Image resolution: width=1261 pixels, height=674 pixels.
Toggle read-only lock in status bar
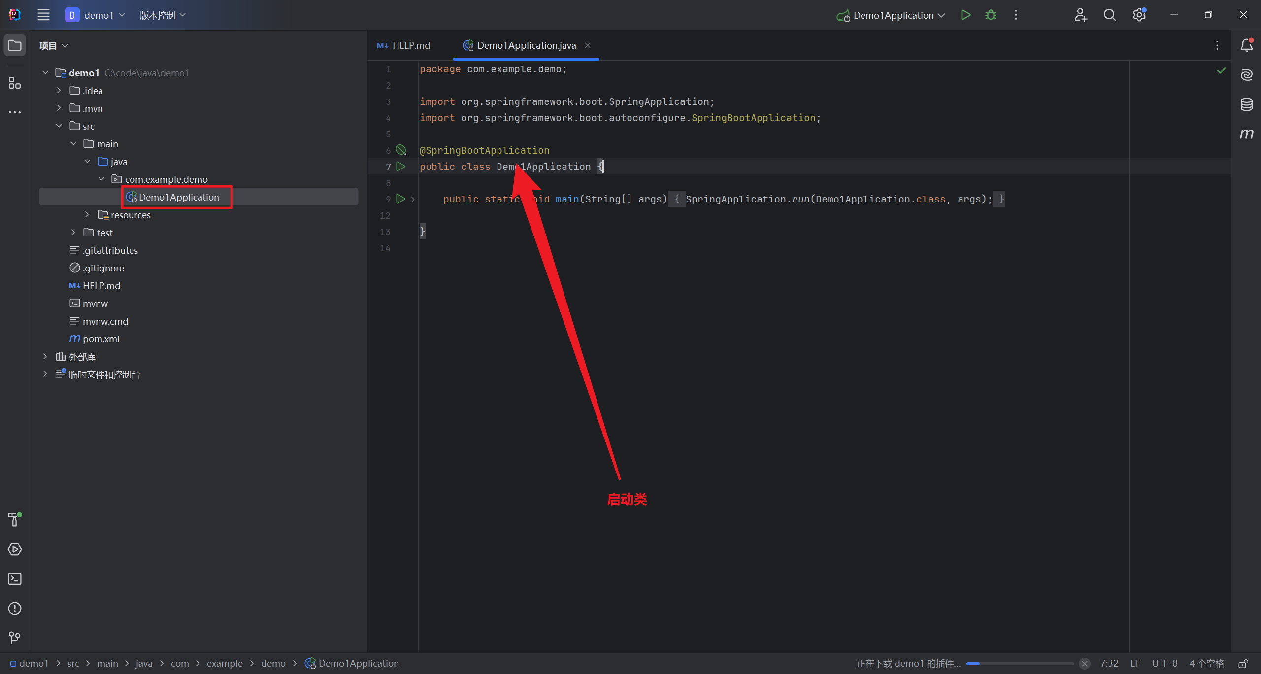point(1243,663)
